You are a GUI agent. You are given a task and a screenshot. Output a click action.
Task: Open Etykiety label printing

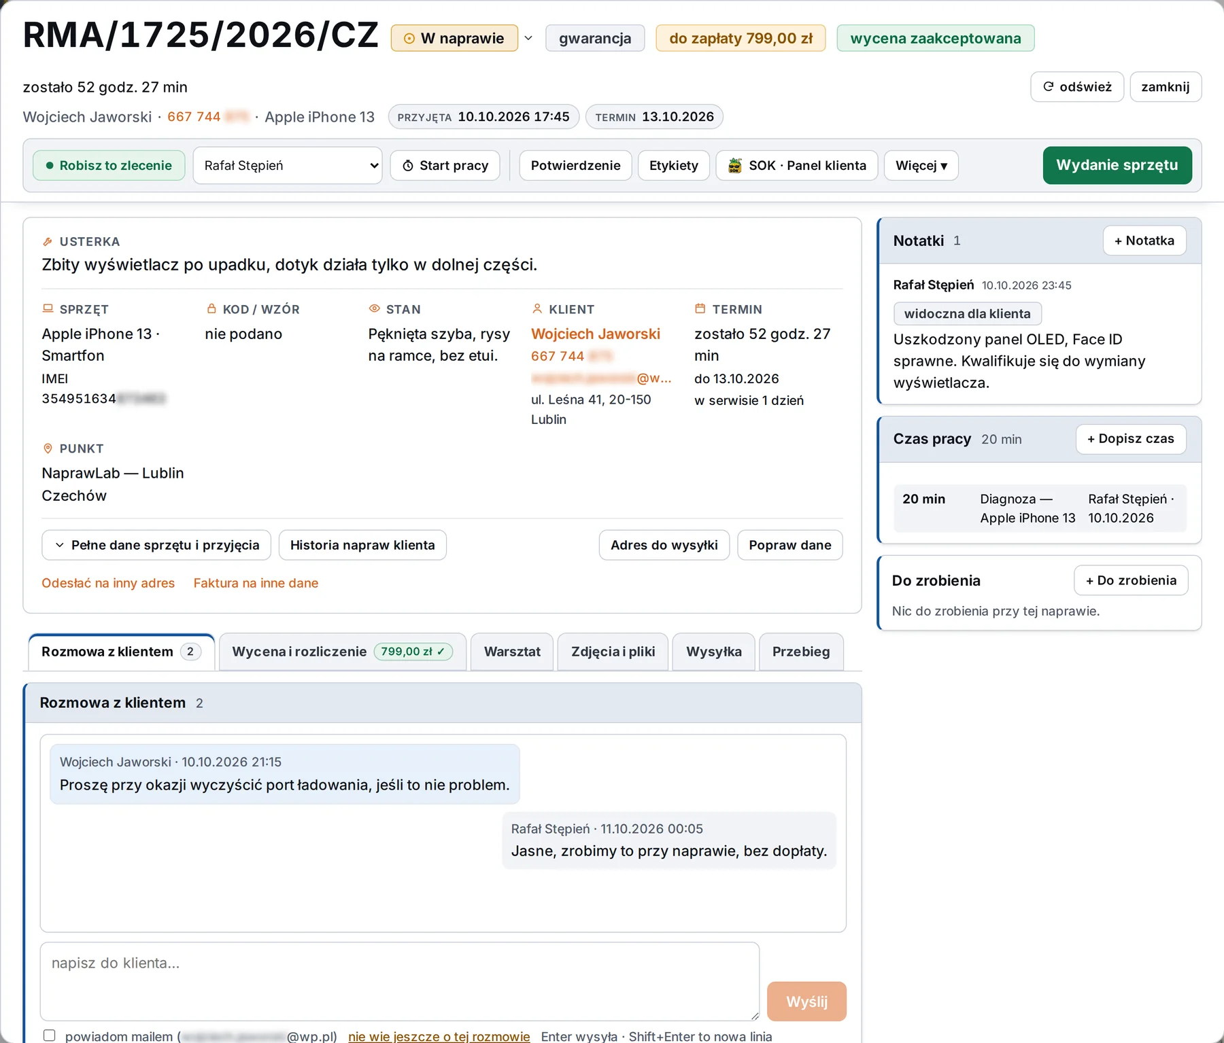[674, 166]
